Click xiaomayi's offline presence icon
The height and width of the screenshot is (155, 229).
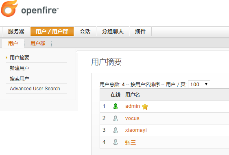point(116,130)
